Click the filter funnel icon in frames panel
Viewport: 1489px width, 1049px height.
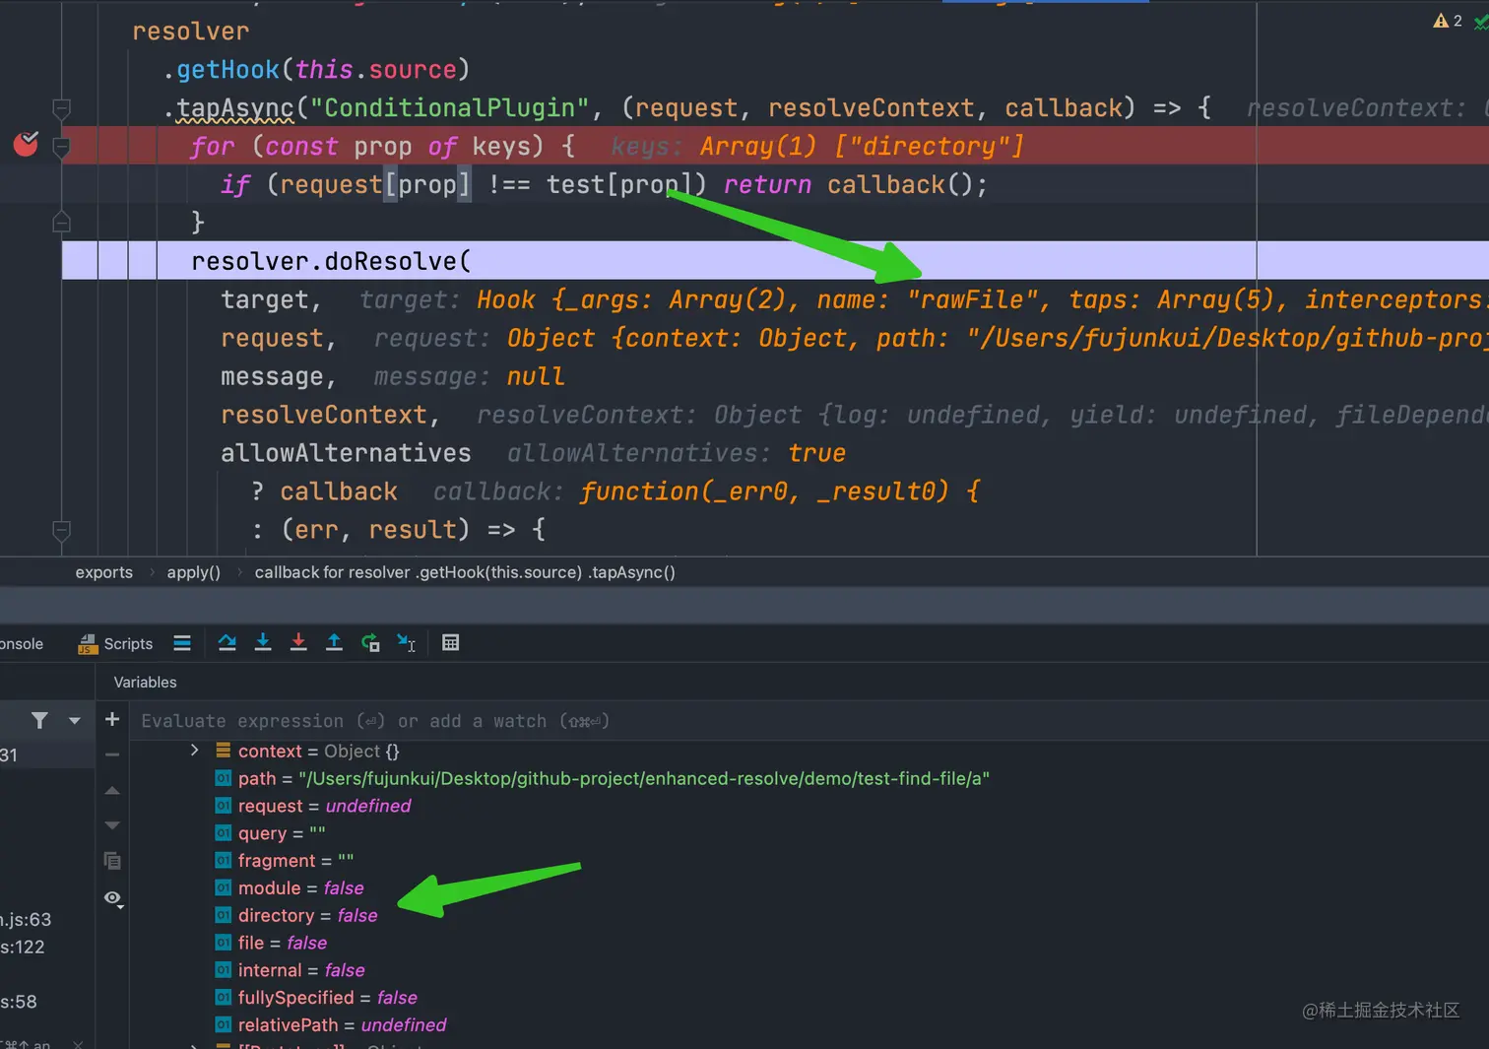pyautogui.click(x=39, y=721)
